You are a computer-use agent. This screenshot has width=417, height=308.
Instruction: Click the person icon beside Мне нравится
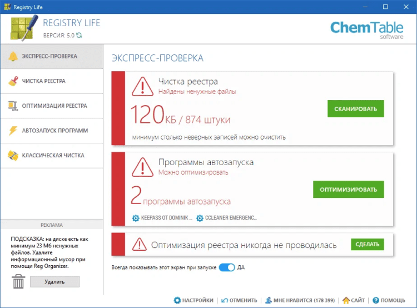(269, 300)
